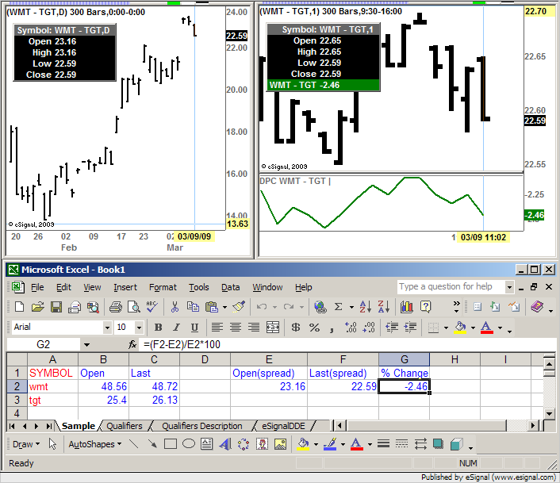
Task: Expand the Draw menu on Drawing toolbar
Action: tap(26, 444)
